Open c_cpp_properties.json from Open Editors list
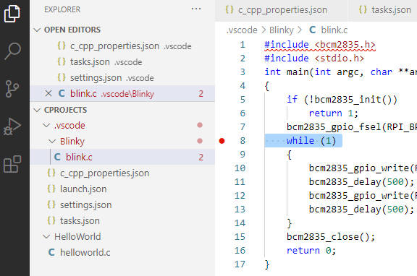 pos(122,46)
